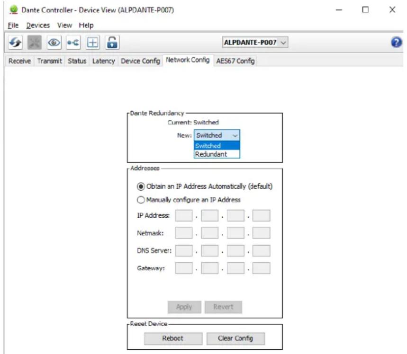Open the Devices menu
This screenshot has height=354, width=407.
pos(38,26)
